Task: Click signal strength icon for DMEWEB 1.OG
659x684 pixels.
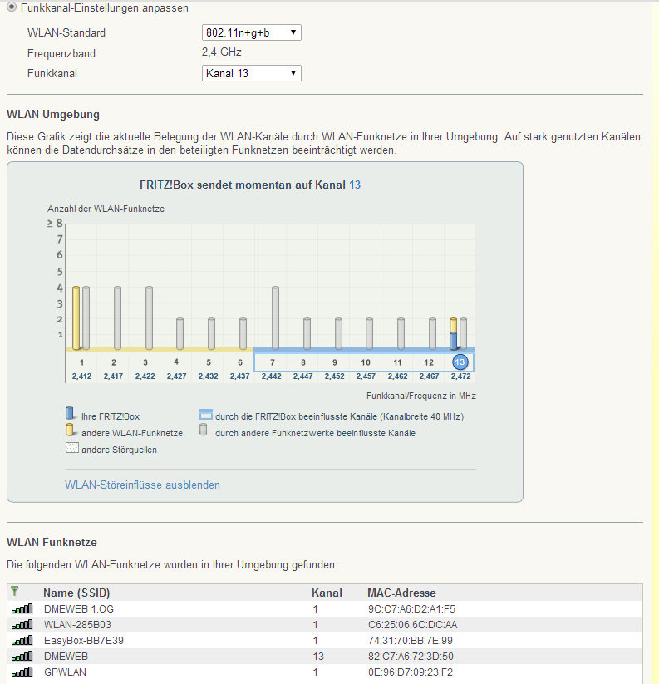Action: tap(21, 609)
